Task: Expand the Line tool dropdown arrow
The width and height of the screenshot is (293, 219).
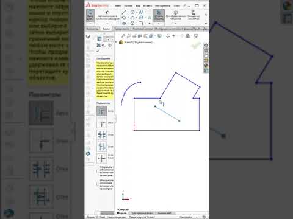Action: 128,12
